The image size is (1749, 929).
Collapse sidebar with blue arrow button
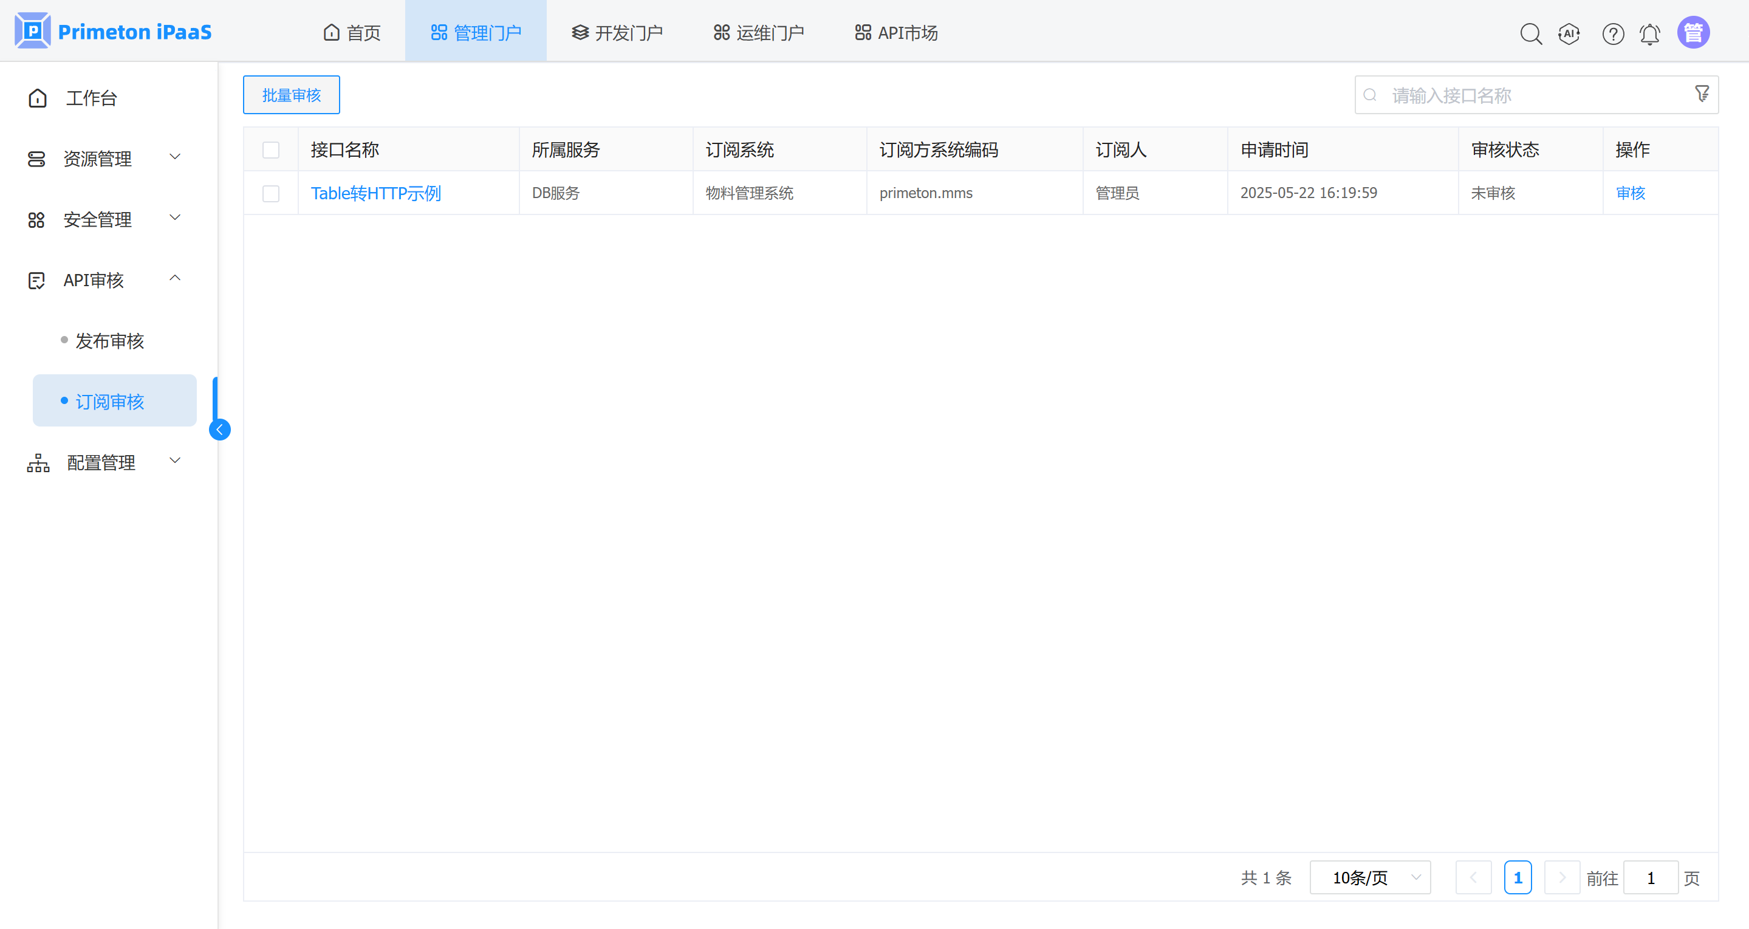(219, 429)
